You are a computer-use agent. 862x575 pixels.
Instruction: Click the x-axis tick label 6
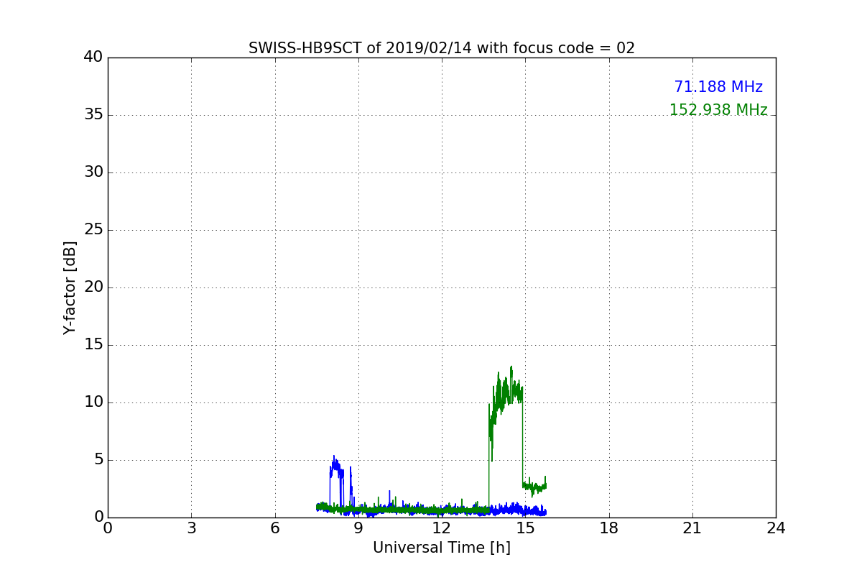pos(275,528)
